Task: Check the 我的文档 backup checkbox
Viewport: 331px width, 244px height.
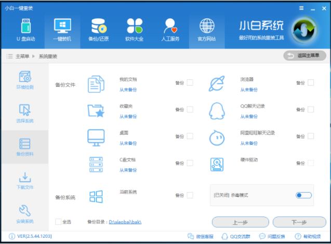Action: coord(190,83)
